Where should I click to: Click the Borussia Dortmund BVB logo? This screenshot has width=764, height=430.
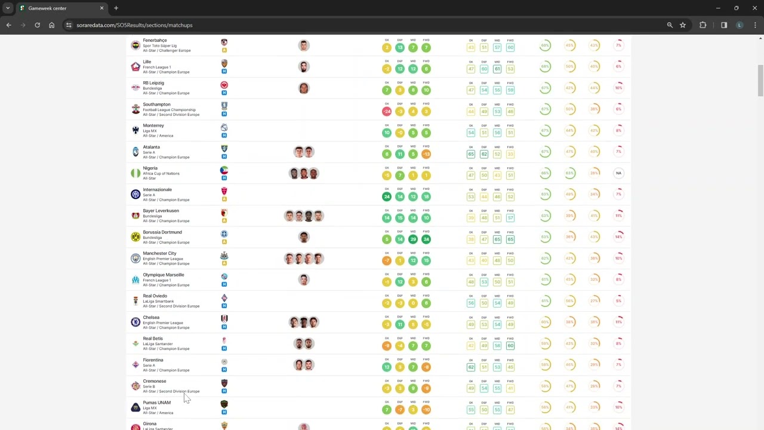tap(135, 237)
